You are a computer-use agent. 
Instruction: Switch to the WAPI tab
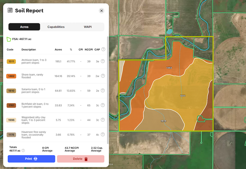coord(88,27)
